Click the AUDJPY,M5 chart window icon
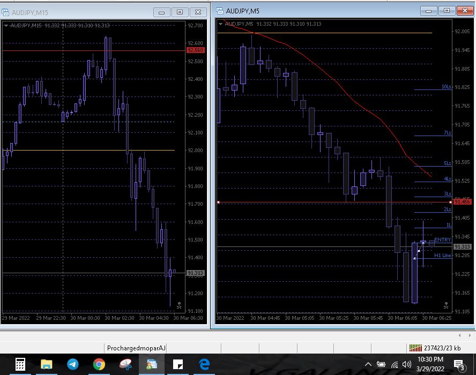 [219, 11]
